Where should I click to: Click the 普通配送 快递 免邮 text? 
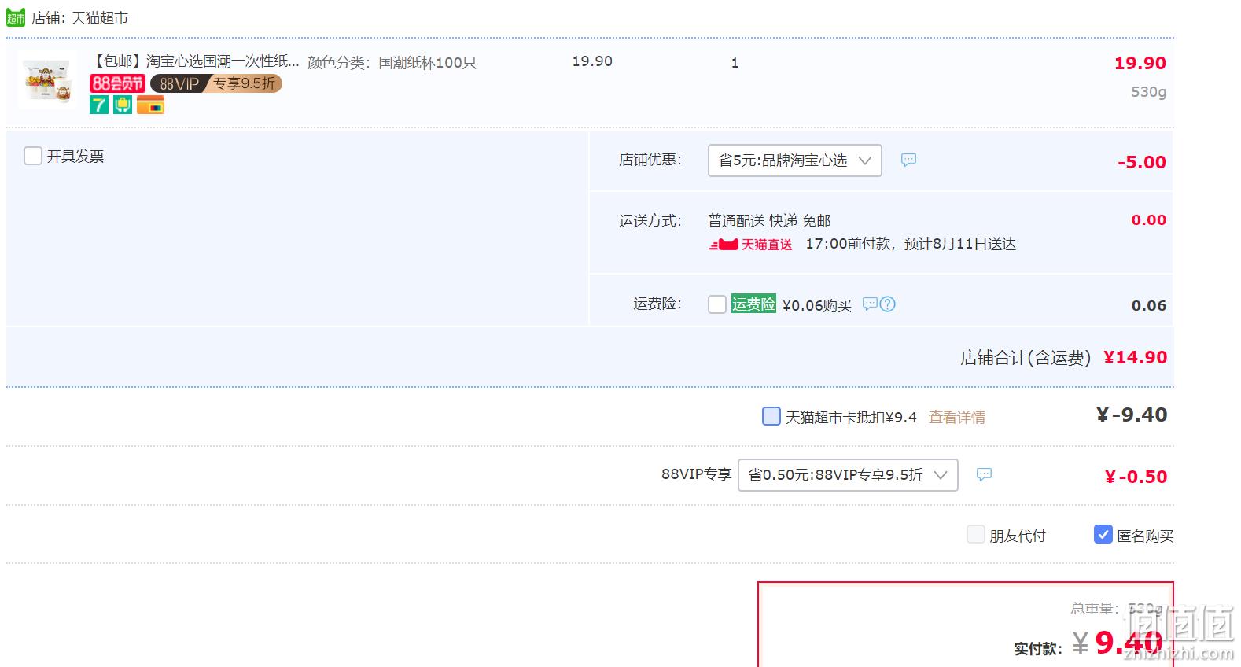tap(769, 221)
